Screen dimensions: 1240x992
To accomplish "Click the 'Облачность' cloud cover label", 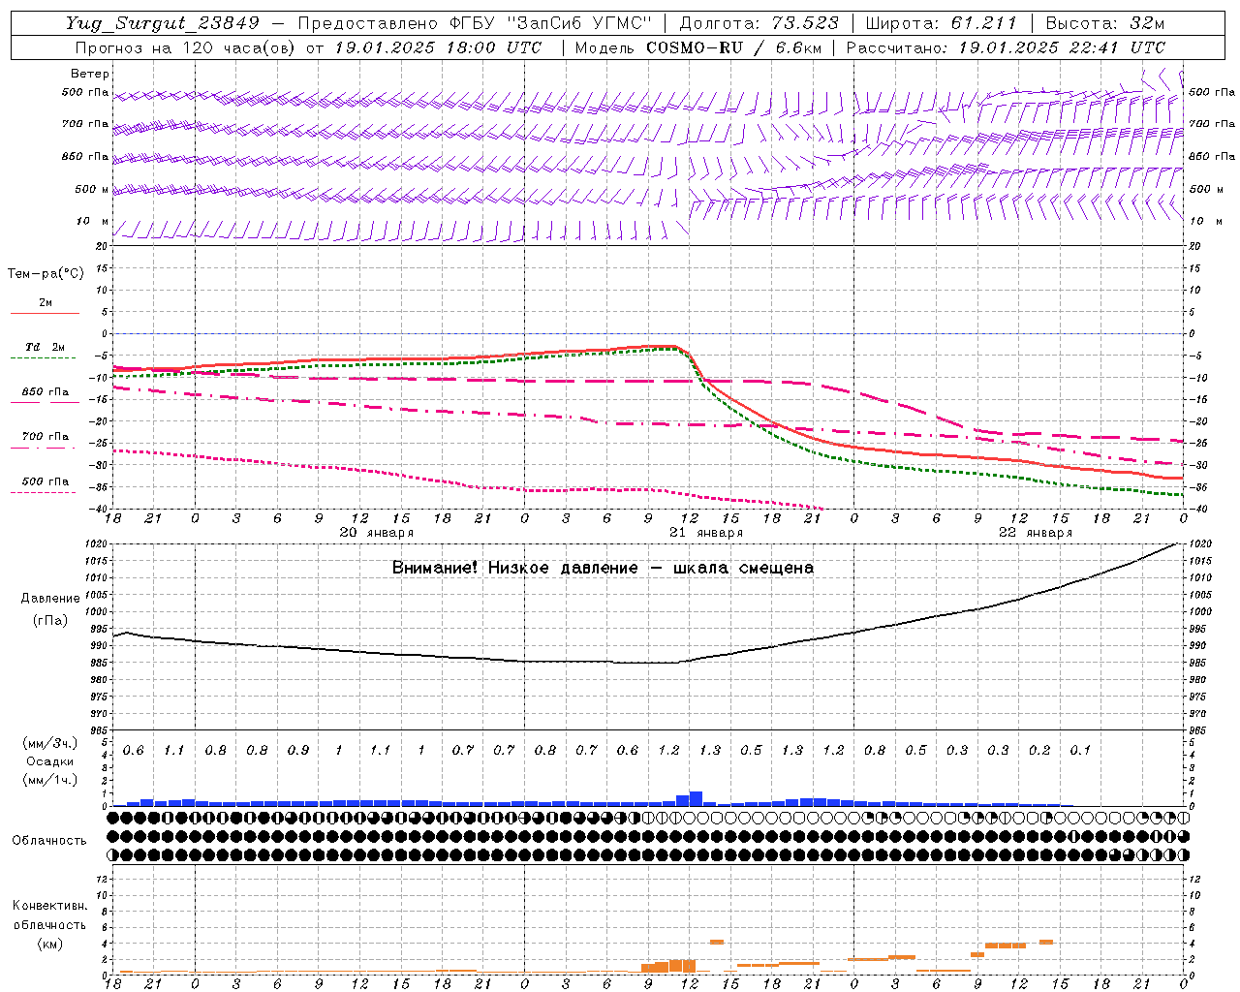I will click(x=49, y=841).
